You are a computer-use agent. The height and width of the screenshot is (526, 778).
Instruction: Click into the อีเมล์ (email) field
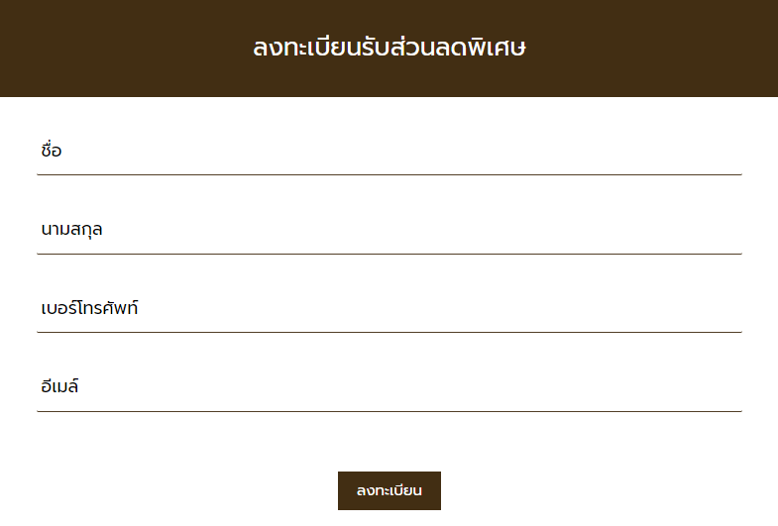point(389,386)
